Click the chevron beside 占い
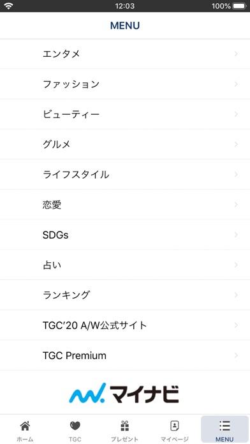The height and width of the screenshot is (444, 250). pyautogui.click(x=236, y=265)
